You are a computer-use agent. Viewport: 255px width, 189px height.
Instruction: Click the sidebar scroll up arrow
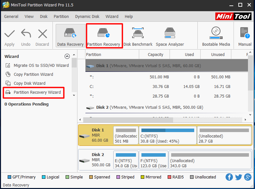pyautogui.click(x=74, y=55)
